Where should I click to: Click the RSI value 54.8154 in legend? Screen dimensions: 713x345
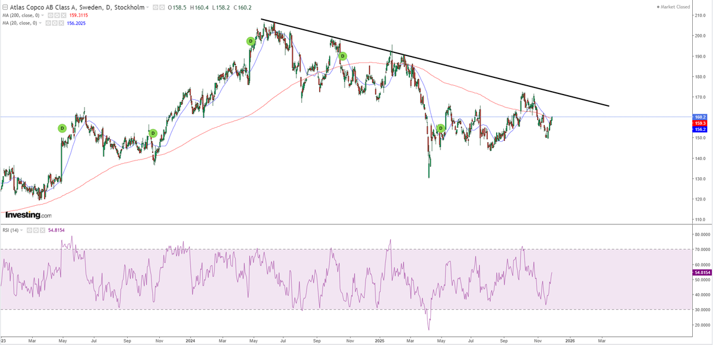[56, 230]
